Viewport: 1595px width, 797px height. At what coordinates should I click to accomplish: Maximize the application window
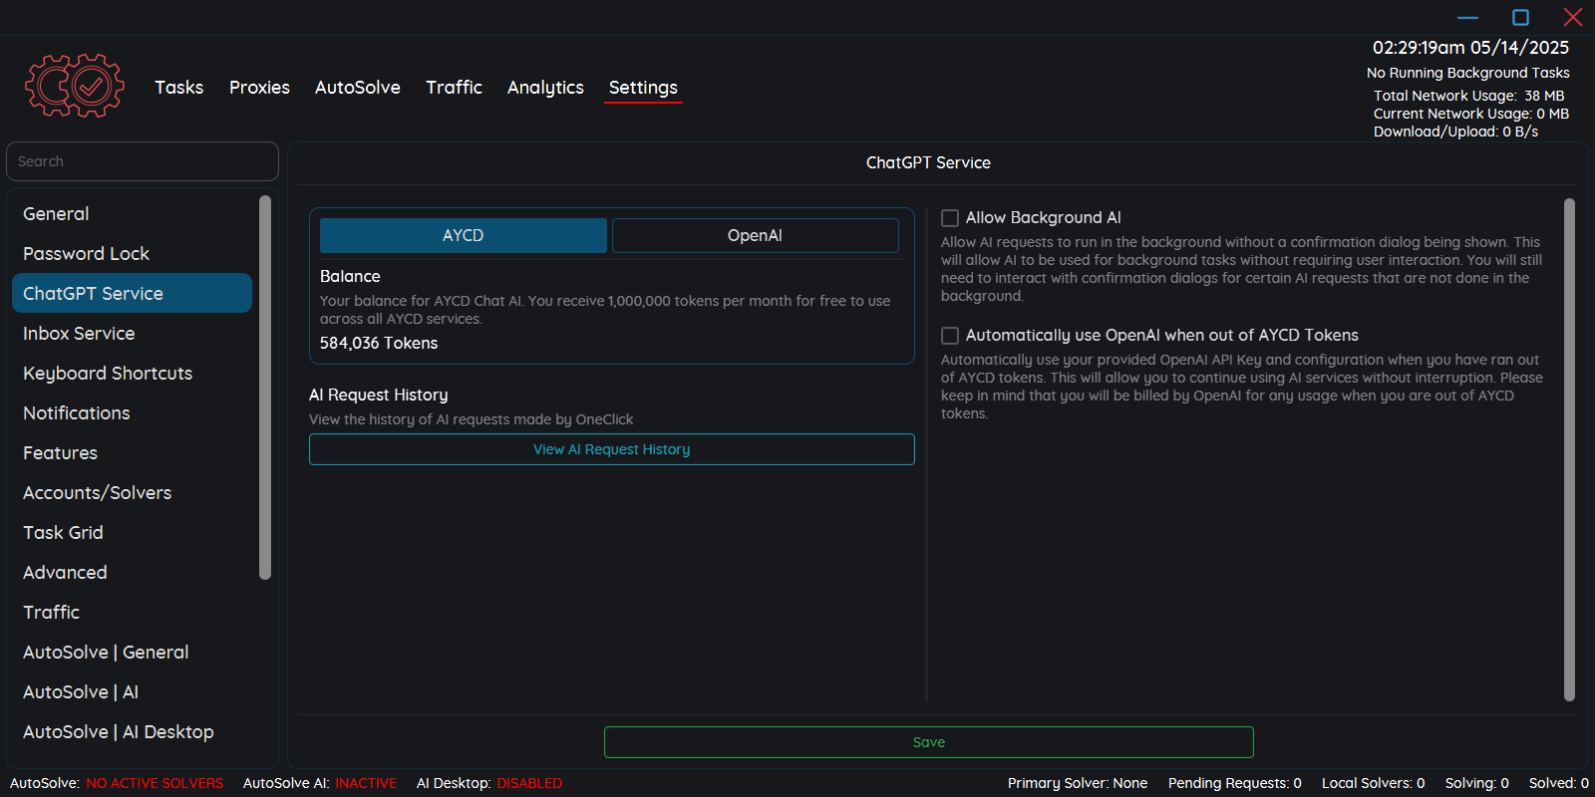tap(1520, 17)
